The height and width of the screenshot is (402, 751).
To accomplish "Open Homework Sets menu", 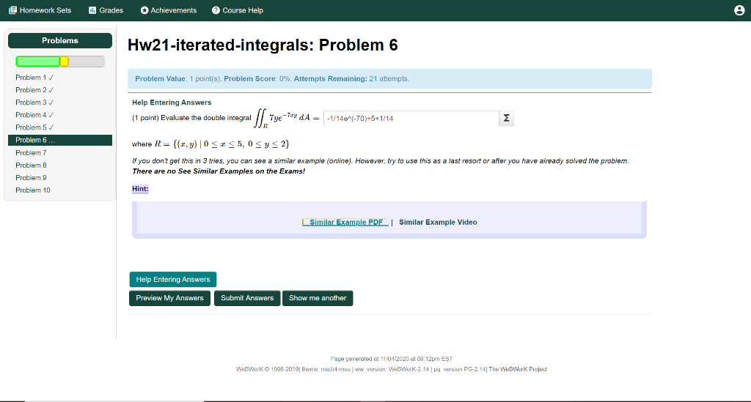I will tap(40, 10).
